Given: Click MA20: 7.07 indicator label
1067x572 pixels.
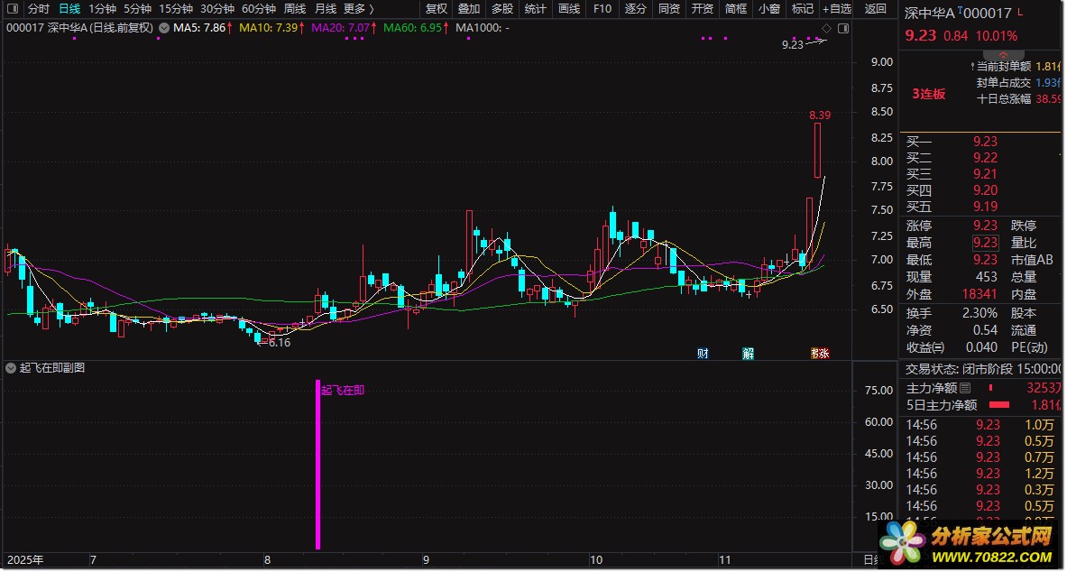Looking at the screenshot, I should [x=344, y=28].
